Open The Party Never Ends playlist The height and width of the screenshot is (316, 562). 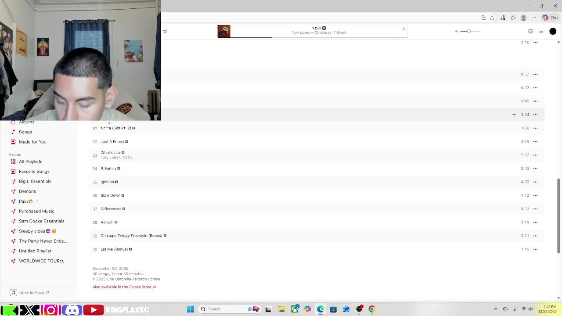[43, 241]
